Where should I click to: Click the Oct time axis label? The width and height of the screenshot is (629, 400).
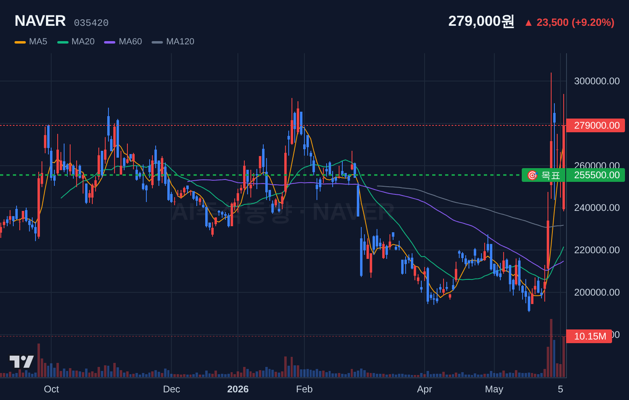click(51, 389)
